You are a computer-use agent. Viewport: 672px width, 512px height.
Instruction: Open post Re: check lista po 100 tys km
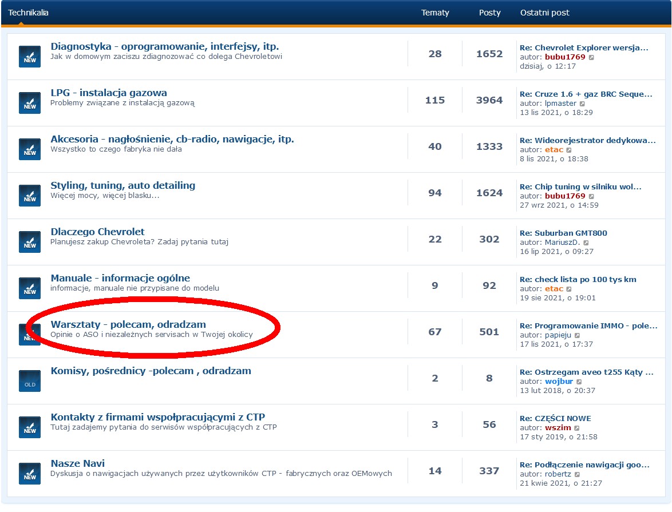point(578,279)
